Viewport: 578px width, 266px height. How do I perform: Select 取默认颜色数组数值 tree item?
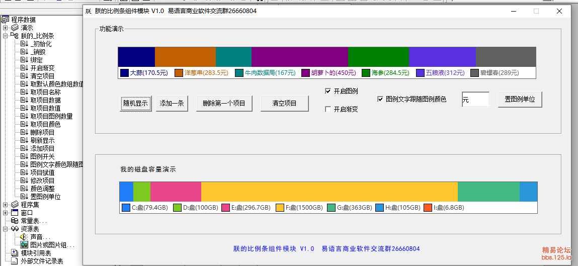pos(57,84)
